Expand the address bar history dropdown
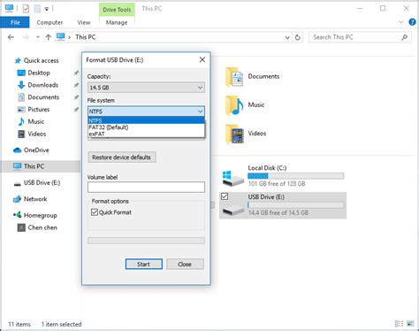Image resolution: width=419 pixels, height=331 pixels. coord(287,37)
